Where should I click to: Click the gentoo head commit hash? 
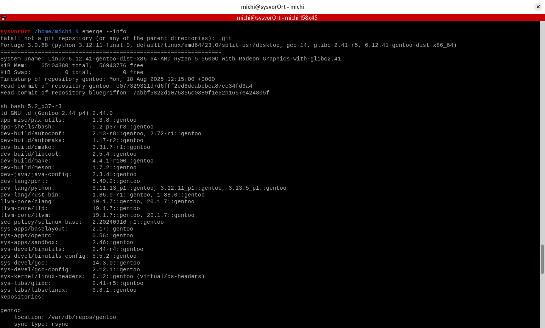(x=184, y=86)
